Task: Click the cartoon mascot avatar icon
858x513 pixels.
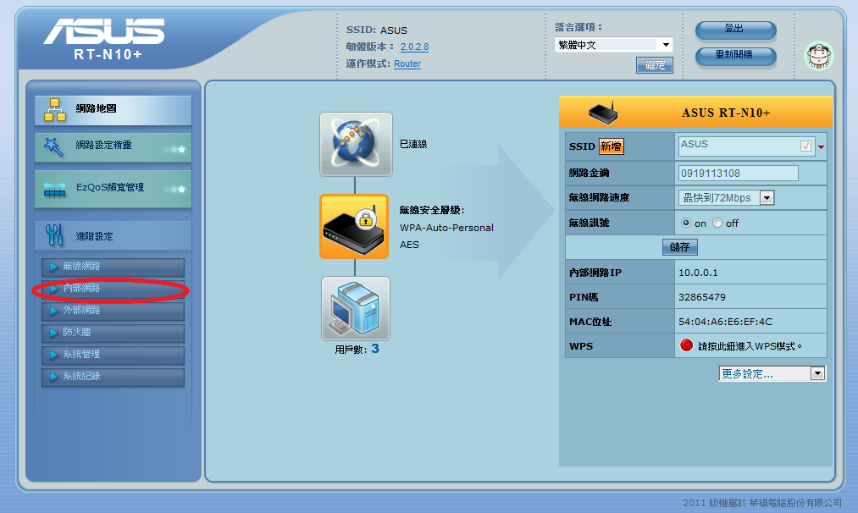Action: click(x=817, y=56)
